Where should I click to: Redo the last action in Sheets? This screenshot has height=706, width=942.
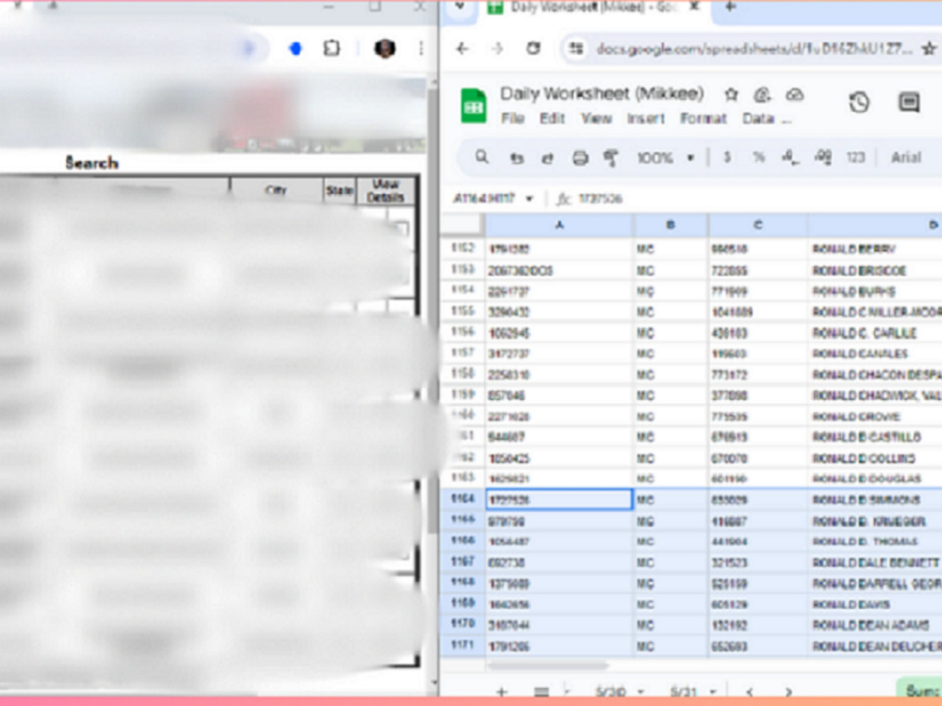tap(547, 158)
